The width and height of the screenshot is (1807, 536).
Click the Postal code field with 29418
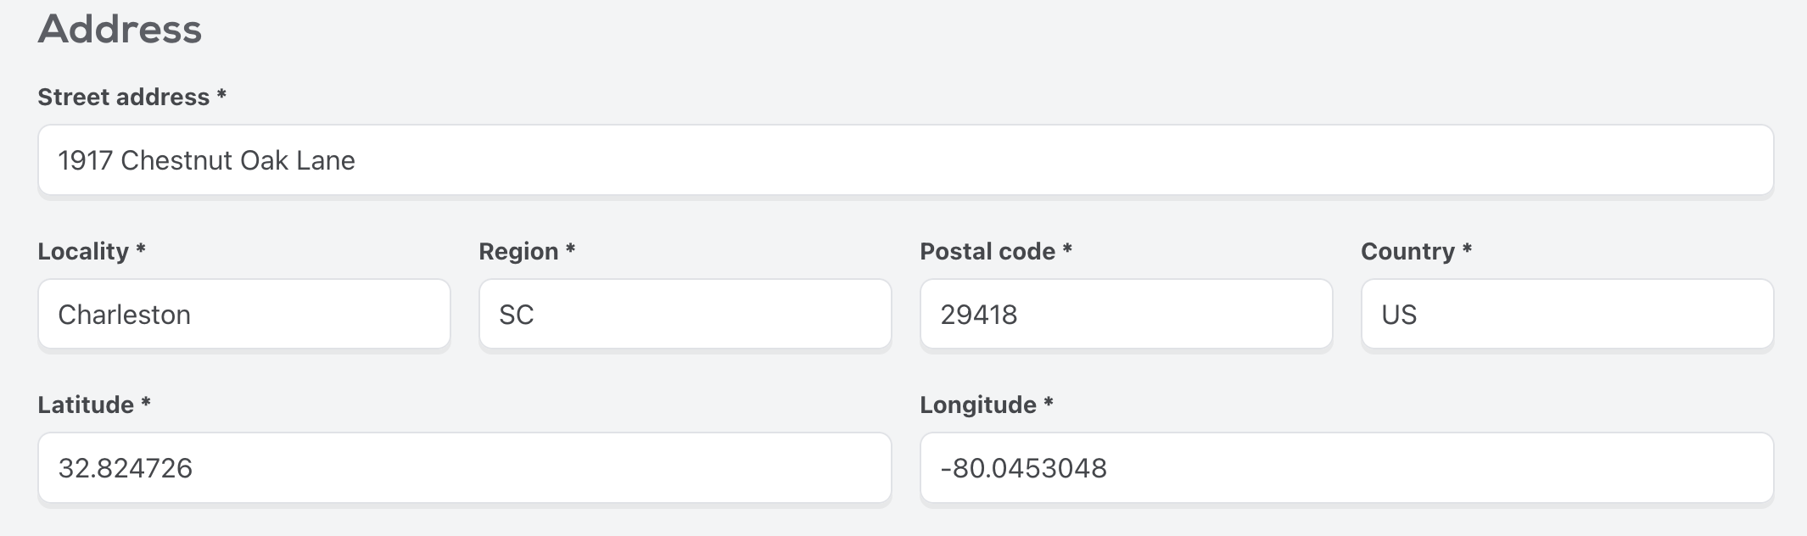tap(1126, 315)
